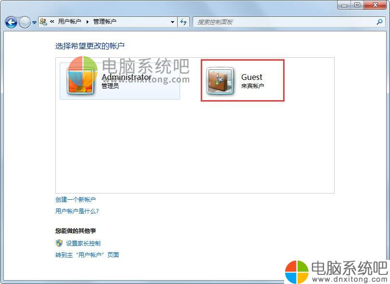
Task: Click the Forward arrow navigation button
Action: click(25, 22)
